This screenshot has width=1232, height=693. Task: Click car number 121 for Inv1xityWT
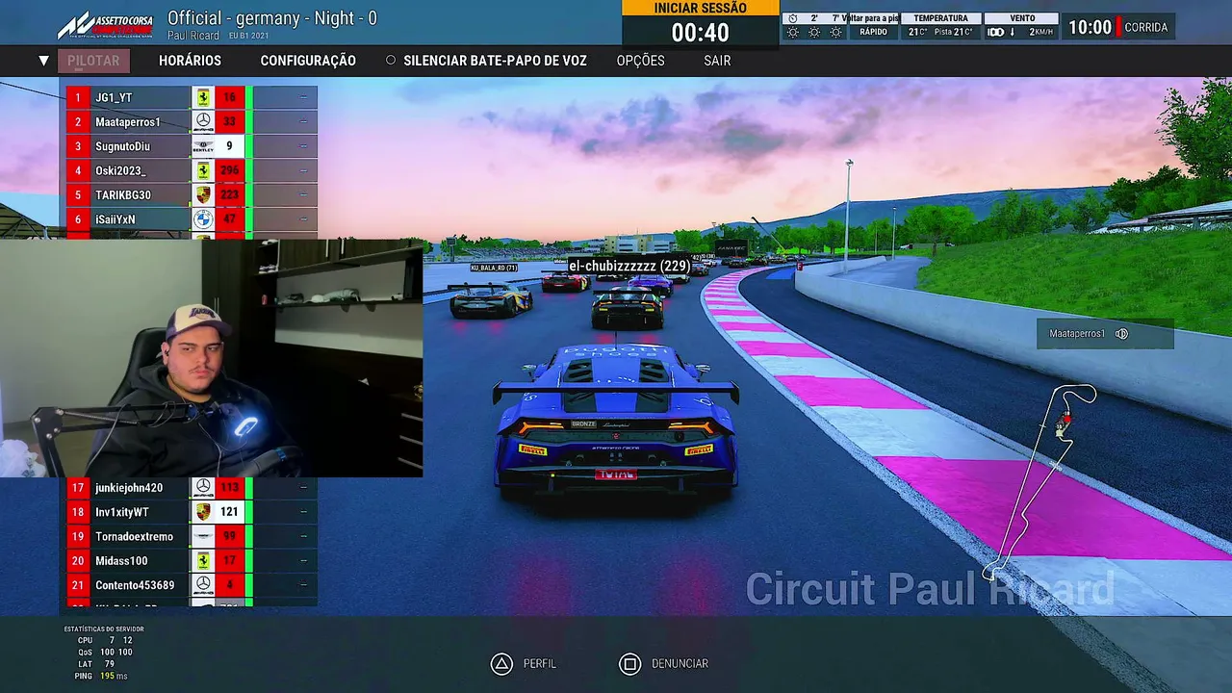(229, 512)
